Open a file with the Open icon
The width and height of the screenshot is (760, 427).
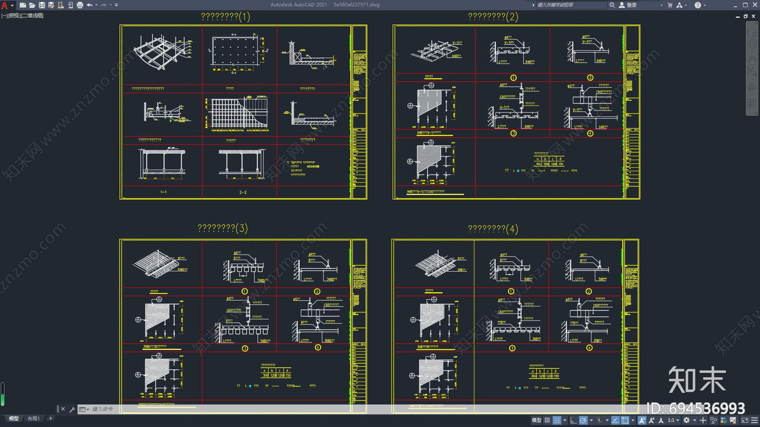coord(32,5)
